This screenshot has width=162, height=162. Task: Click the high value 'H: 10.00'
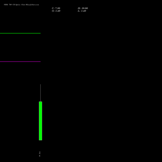pyautogui.click(x=83, y=8)
